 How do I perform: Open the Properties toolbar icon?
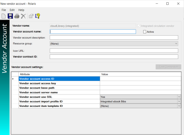[31, 16]
